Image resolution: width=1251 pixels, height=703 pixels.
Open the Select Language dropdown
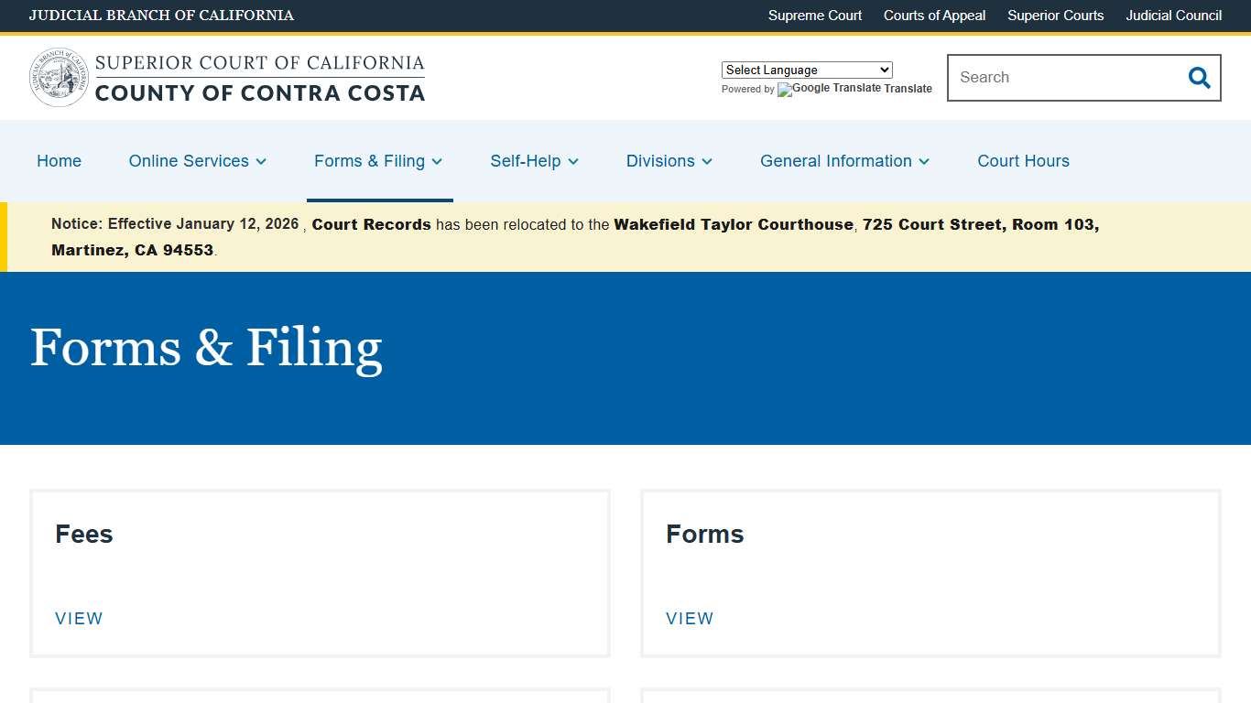(x=806, y=70)
